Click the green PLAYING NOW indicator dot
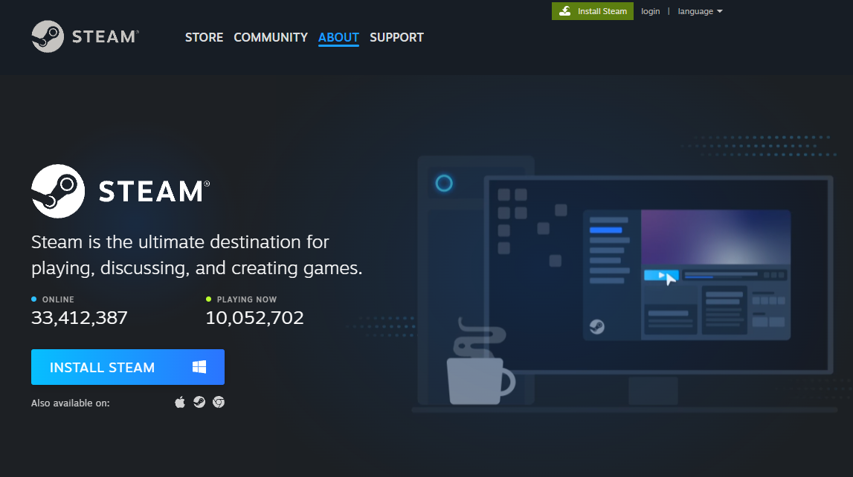 [208, 299]
